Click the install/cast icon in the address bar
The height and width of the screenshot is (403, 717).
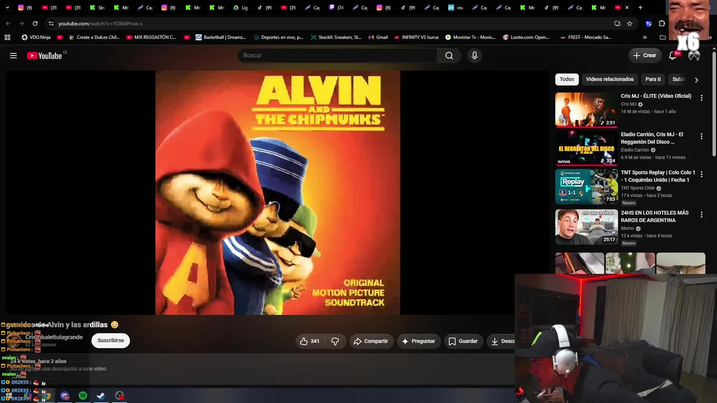pos(617,24)
